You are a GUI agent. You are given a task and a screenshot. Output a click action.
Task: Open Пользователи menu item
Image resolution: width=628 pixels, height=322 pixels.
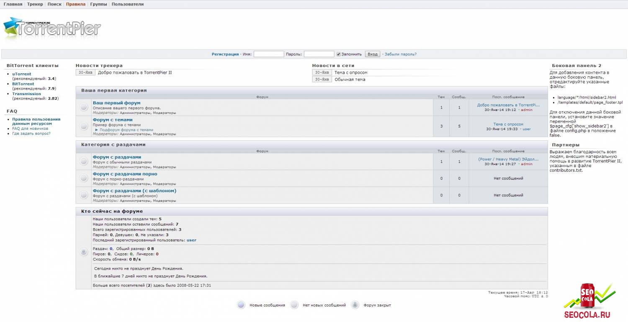(x=128, y=4)
